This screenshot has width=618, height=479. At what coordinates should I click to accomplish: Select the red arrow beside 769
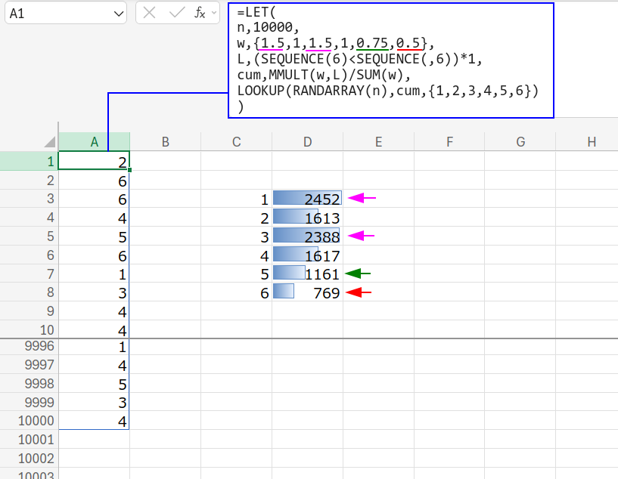click(359, 292)
